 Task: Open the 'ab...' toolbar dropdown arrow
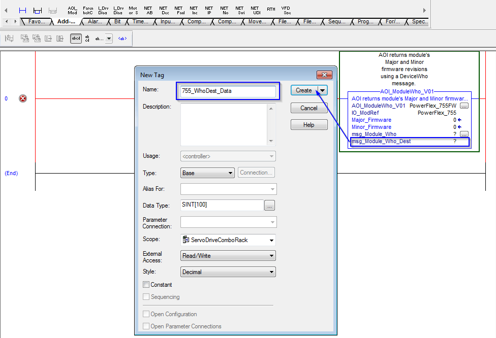(x=109, y=39)
